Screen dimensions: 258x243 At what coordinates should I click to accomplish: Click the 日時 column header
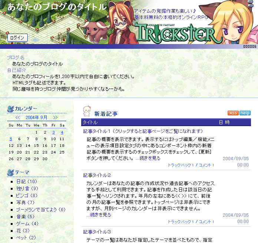[224, 122]
